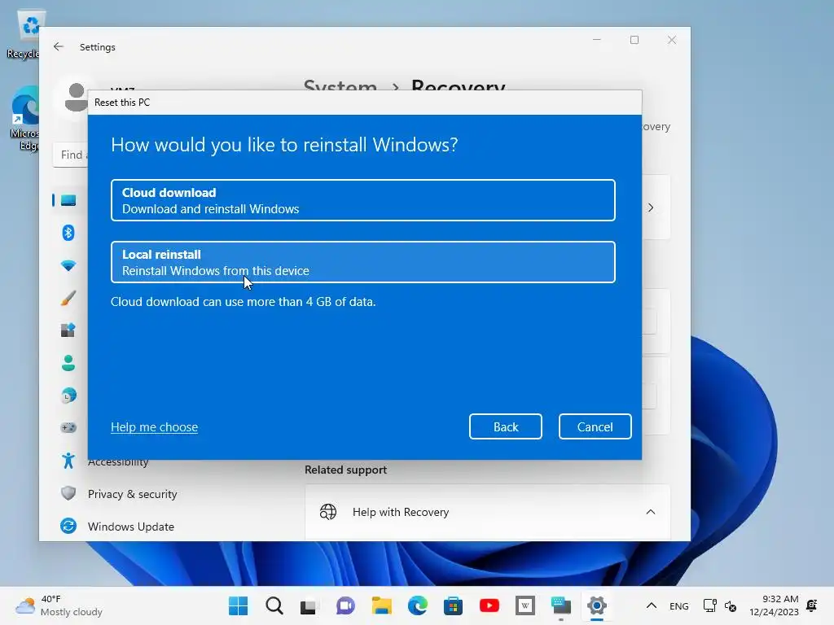The image size is (834, 625).
Task: Choose the Cloud download reinstall option
Action: click(362, 200)
